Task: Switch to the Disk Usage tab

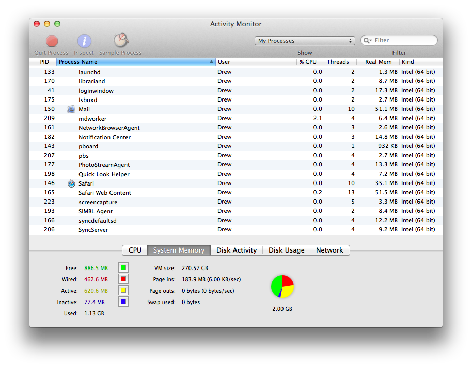Action: [x=287, y=250]
